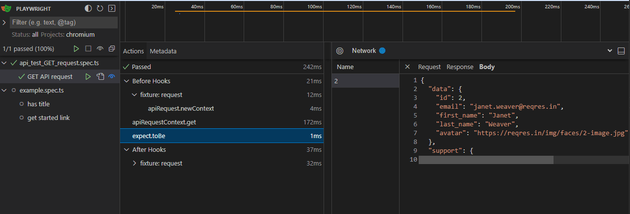The height and width of the screenshot is (214, 630).
Task: Collapse the first fixture: request node
Action: coord(134,95)
